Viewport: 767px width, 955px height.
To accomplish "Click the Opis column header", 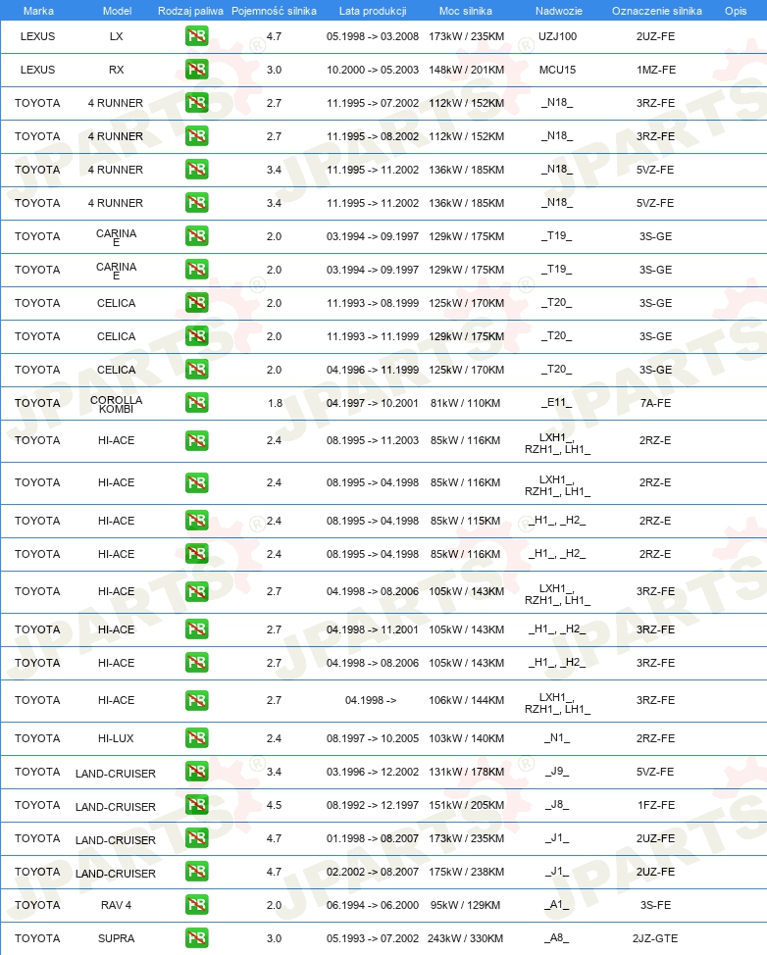I will click(x=736, y=11).
